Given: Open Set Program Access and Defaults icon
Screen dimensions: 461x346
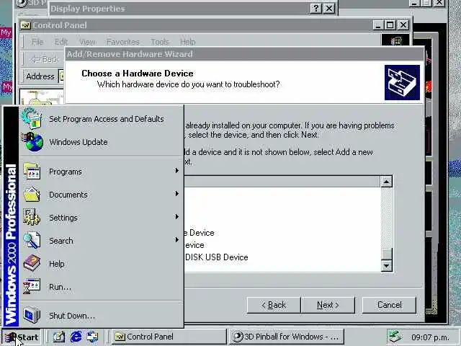Looking at the screenshot, I should point(32,118).
